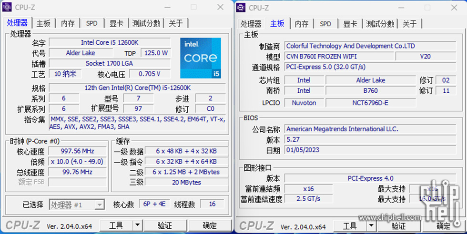Click the 验证 button in the left window
Image resolution: width=467 pixels, height=234 pixels.
pos(165,225)
